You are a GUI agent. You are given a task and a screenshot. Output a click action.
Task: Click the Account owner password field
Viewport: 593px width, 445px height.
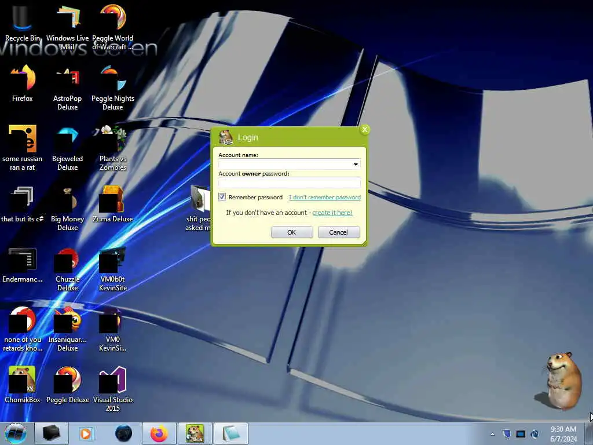click(x=290, y=183)
